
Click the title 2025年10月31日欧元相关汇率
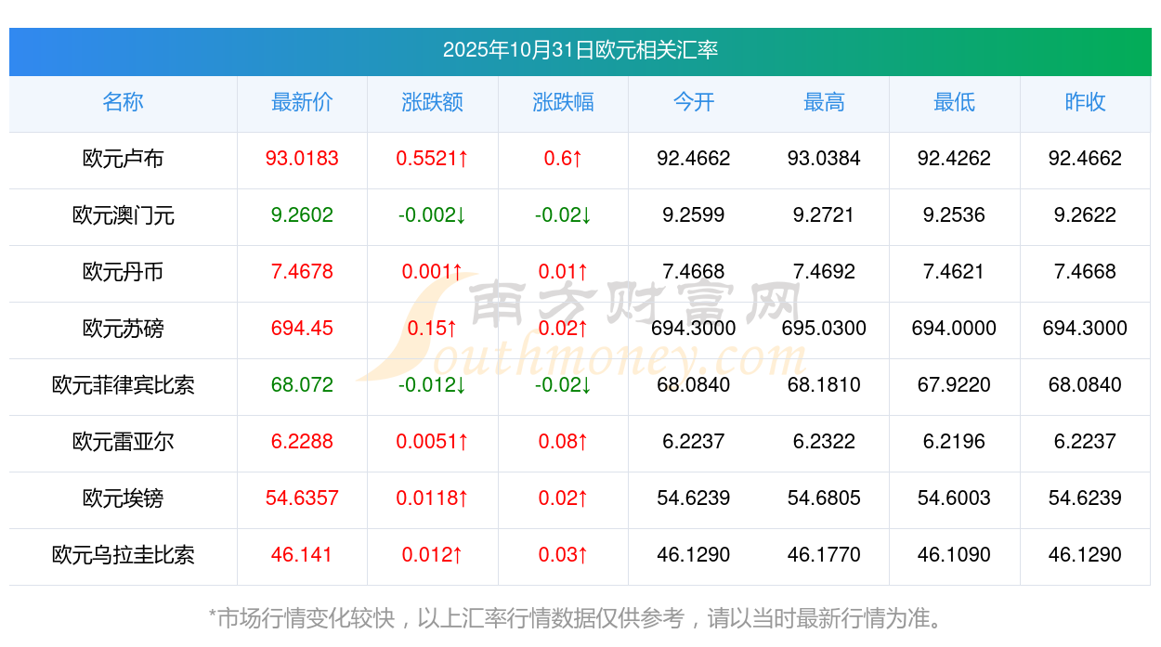click(580, 50)
